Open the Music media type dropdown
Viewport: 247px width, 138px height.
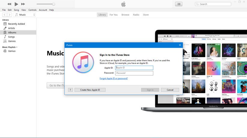coord(25,15)
